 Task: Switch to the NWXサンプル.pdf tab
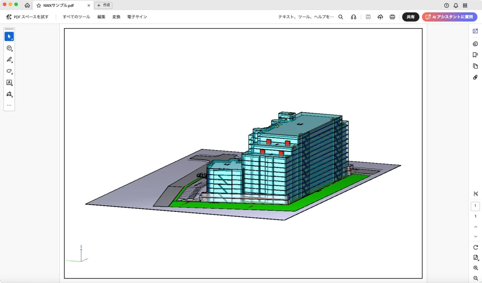point(63,6)
